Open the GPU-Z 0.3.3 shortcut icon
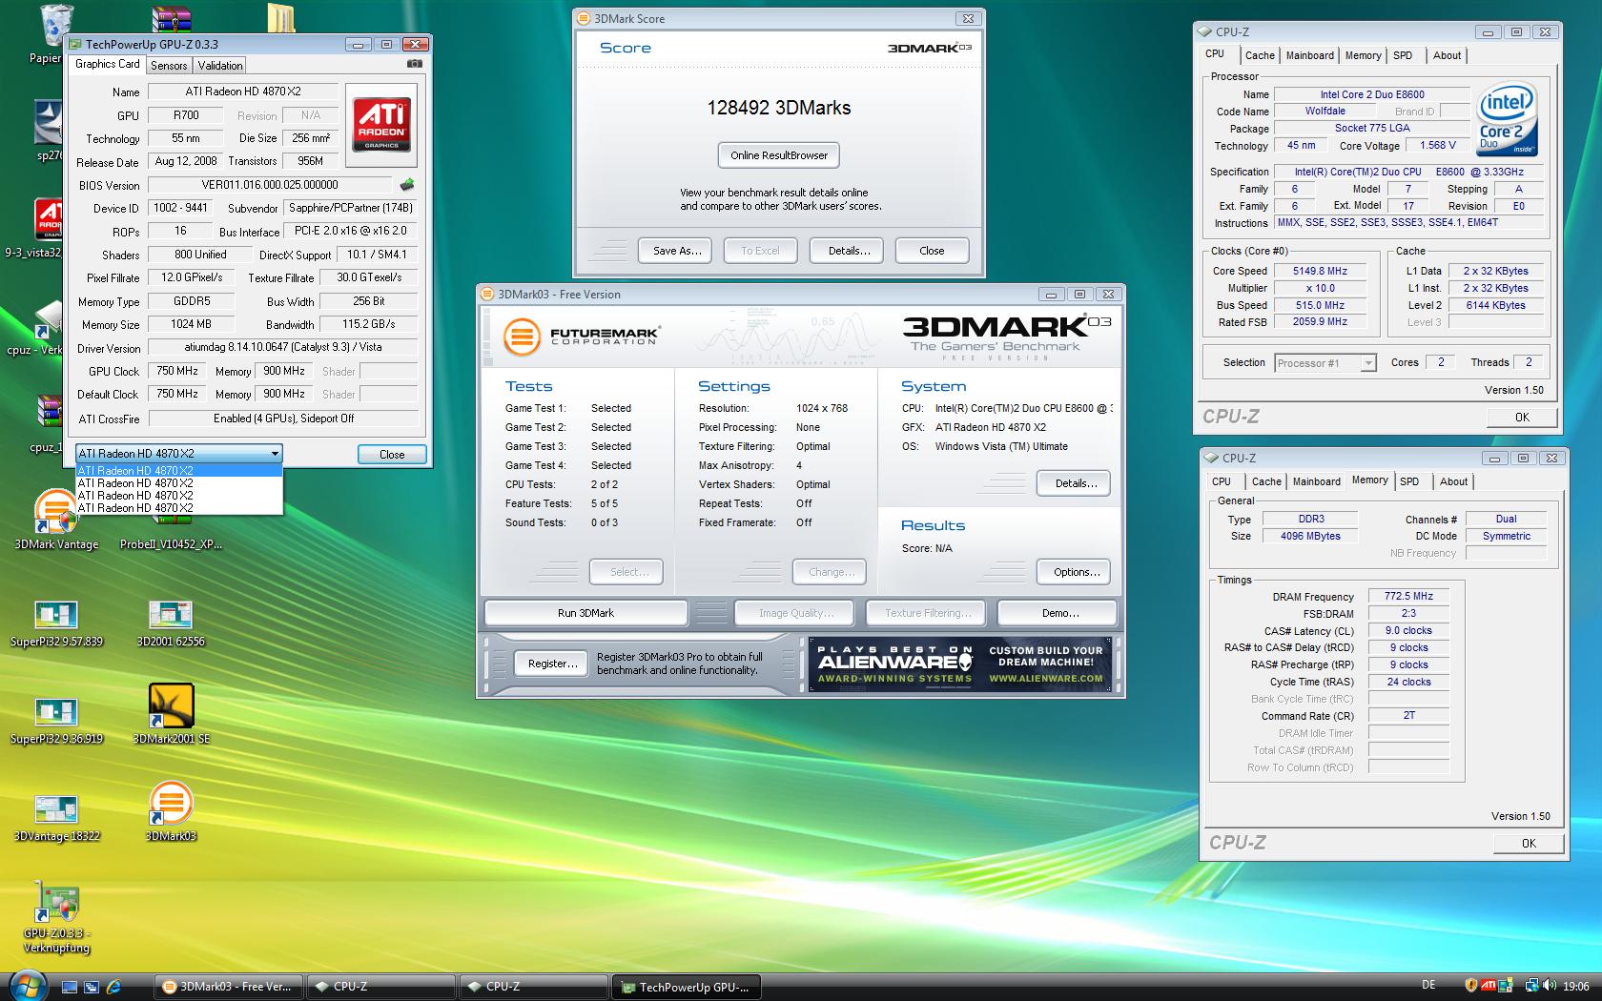 (x=56, y=917)
